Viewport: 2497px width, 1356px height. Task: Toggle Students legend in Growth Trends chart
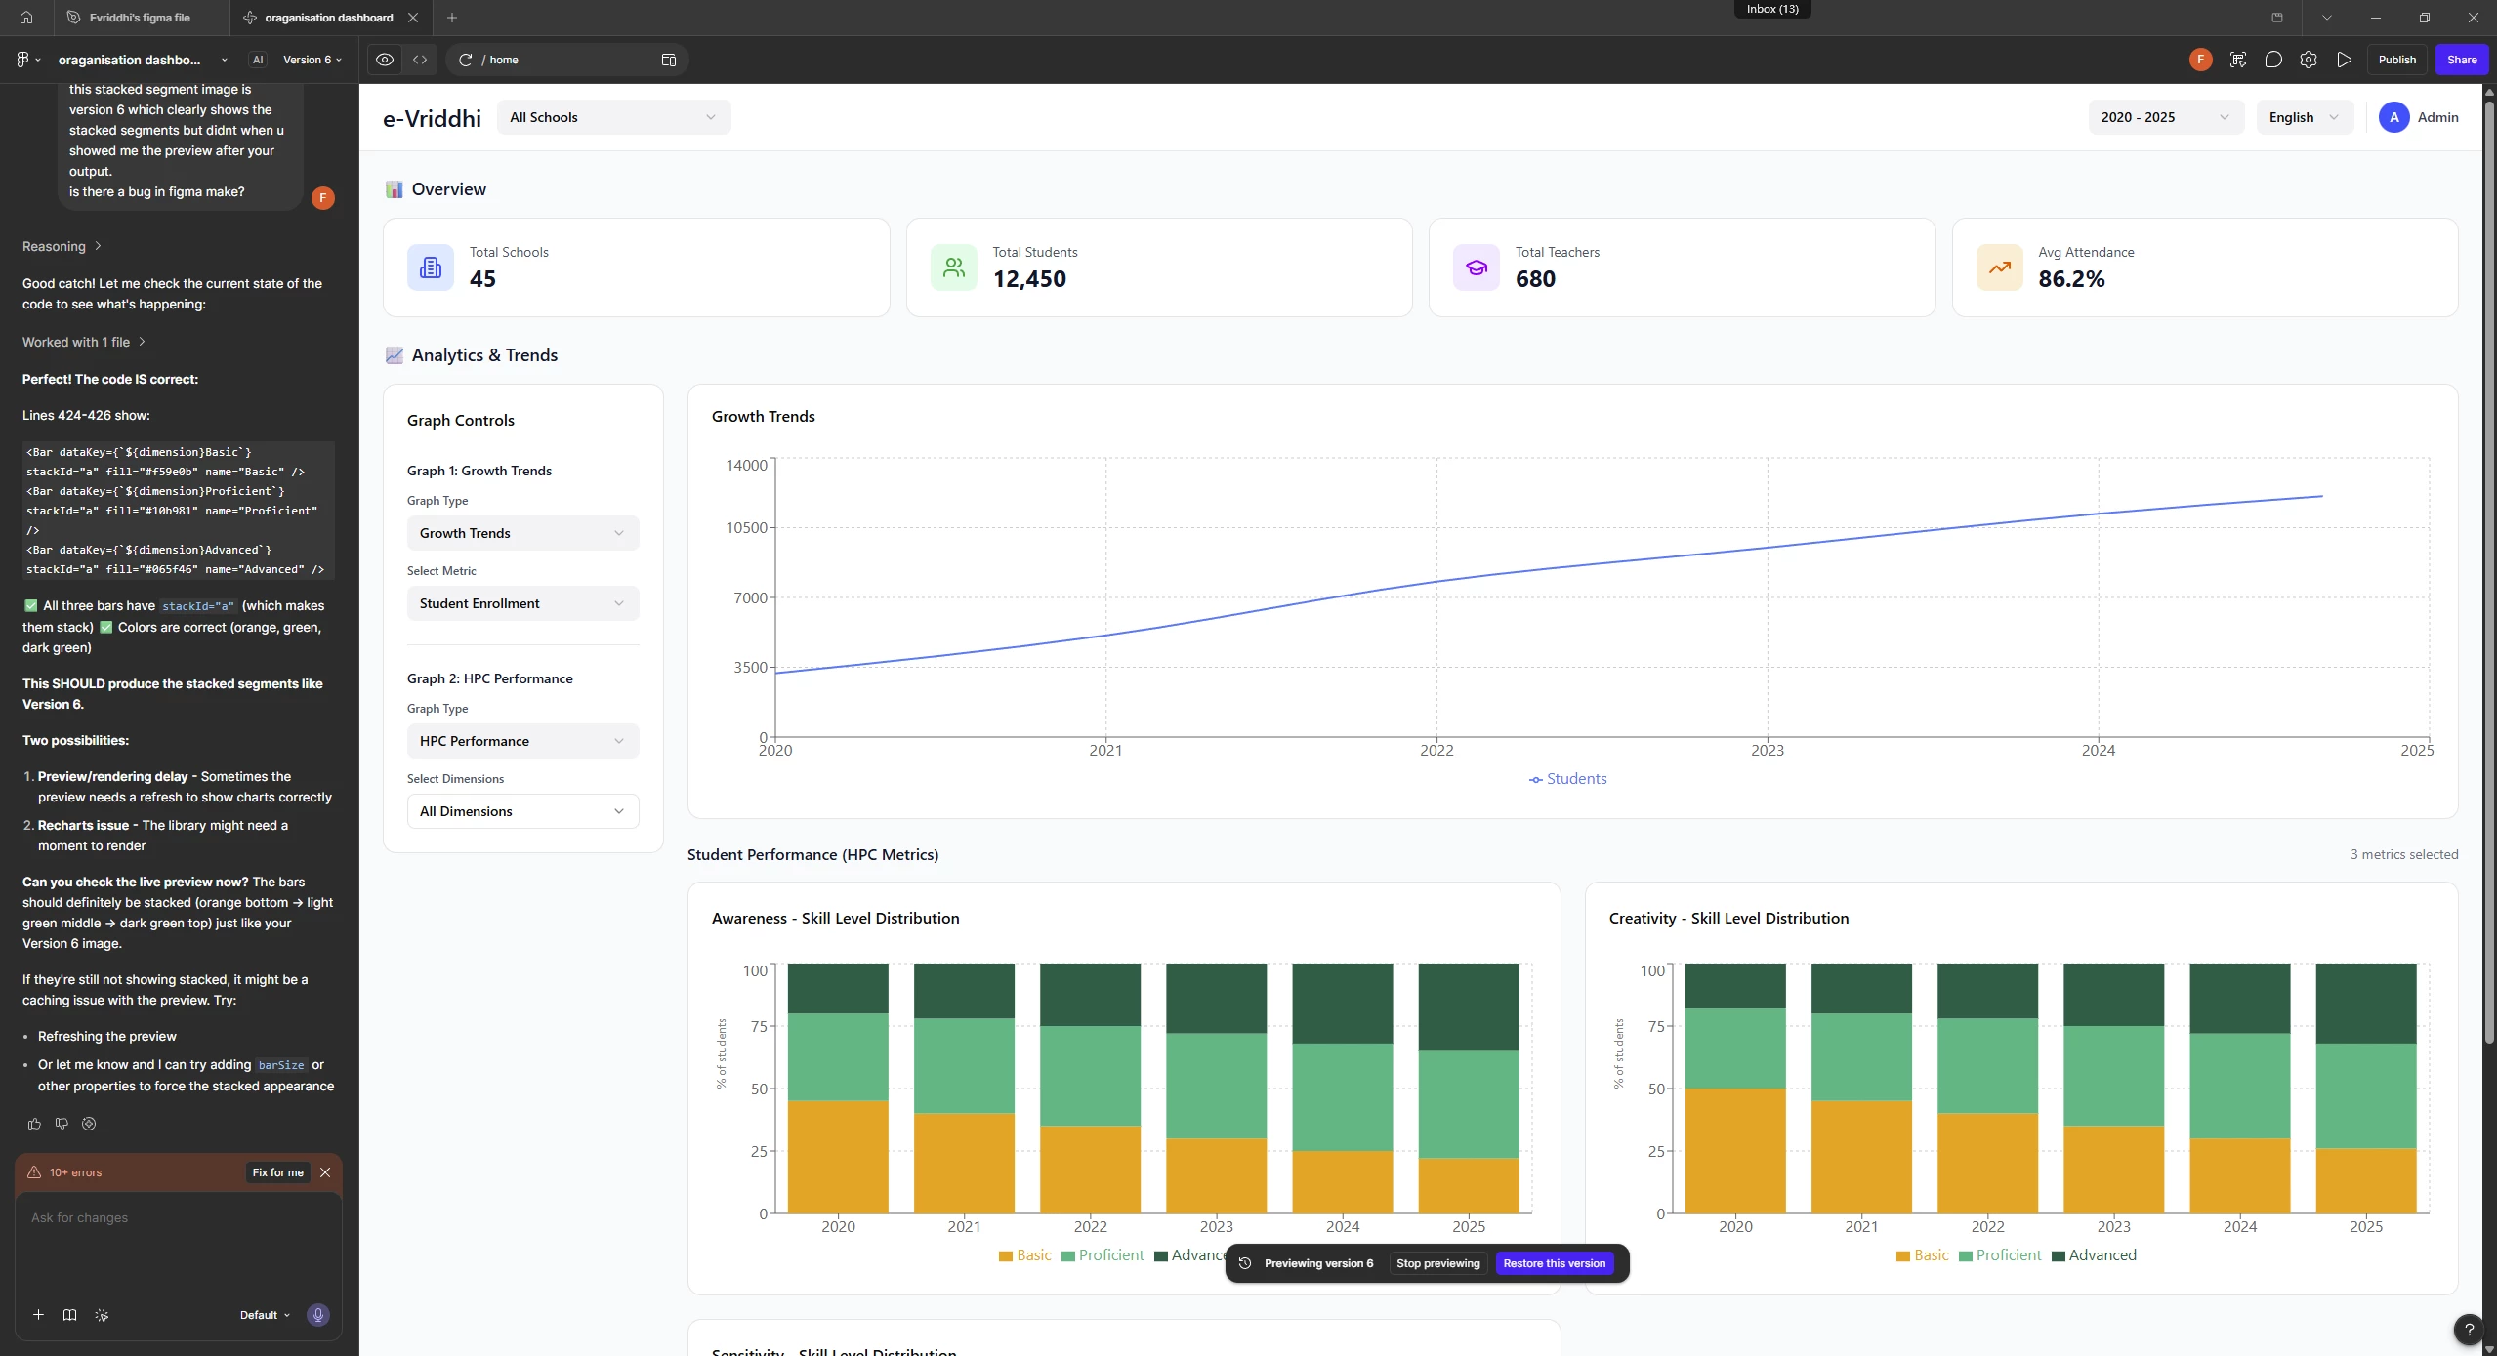(x=1567, y=779)
